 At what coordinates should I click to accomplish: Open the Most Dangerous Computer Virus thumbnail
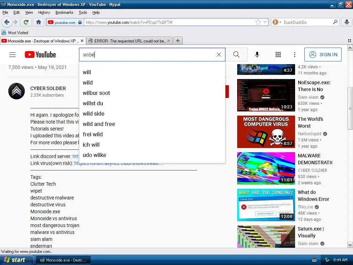tap(266, 132)
